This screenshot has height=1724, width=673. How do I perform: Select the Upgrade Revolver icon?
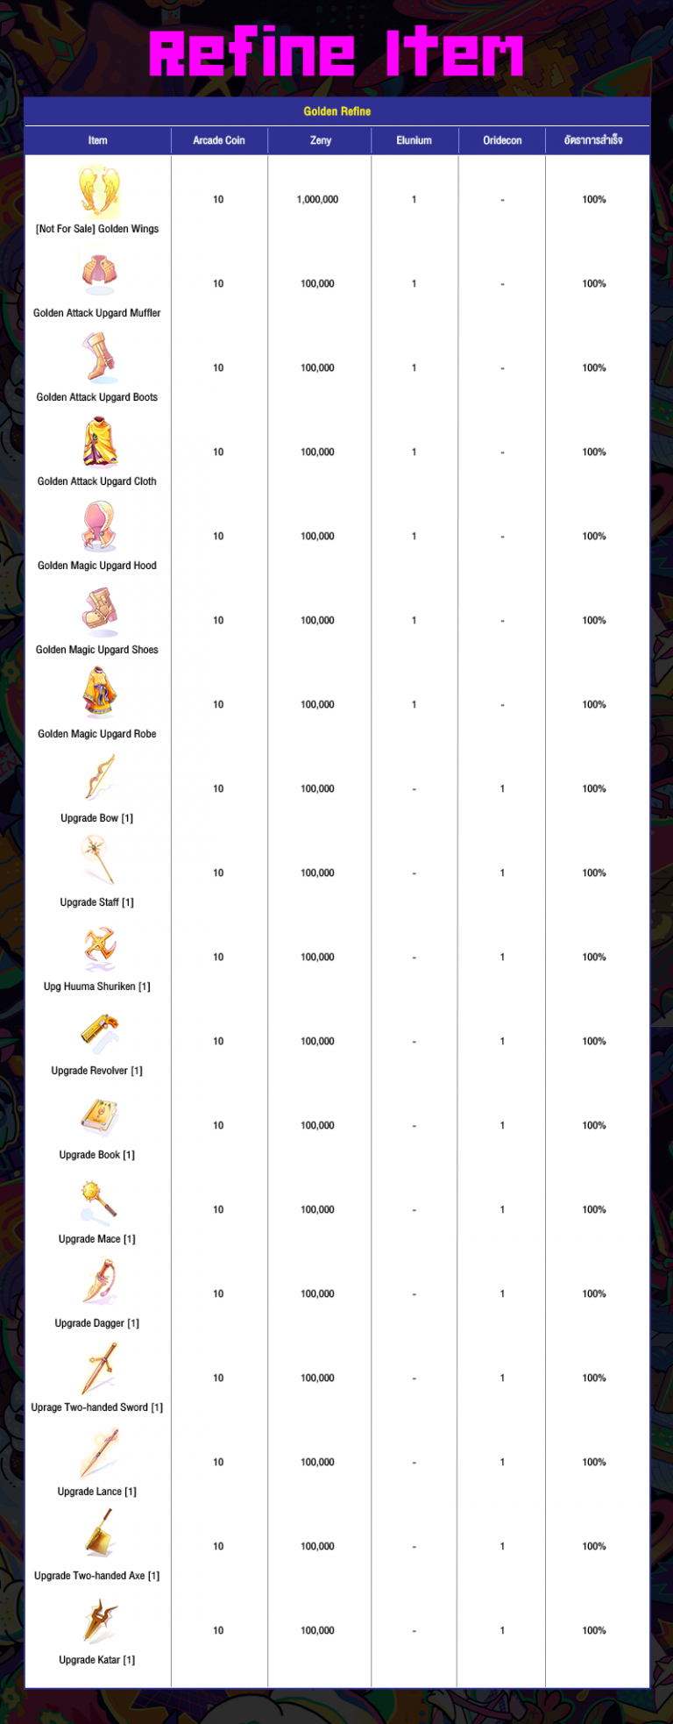(99, 1031)
